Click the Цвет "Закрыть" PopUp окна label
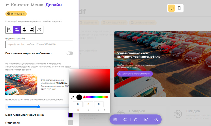This screenshot has width=211, height=126. tap(25, 115)
